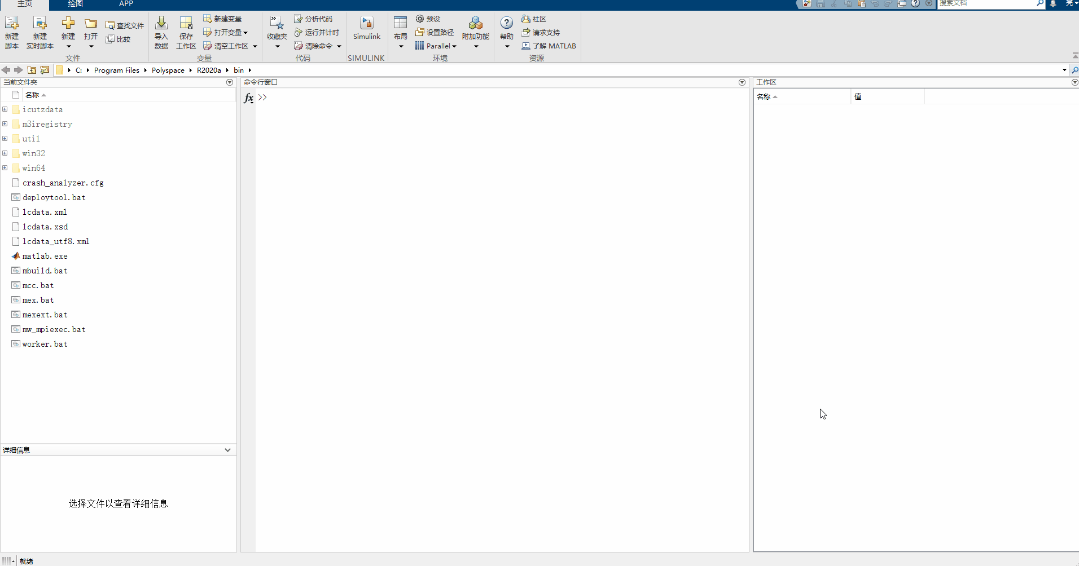
Task: Create a new live script
Action: (40, 31)
